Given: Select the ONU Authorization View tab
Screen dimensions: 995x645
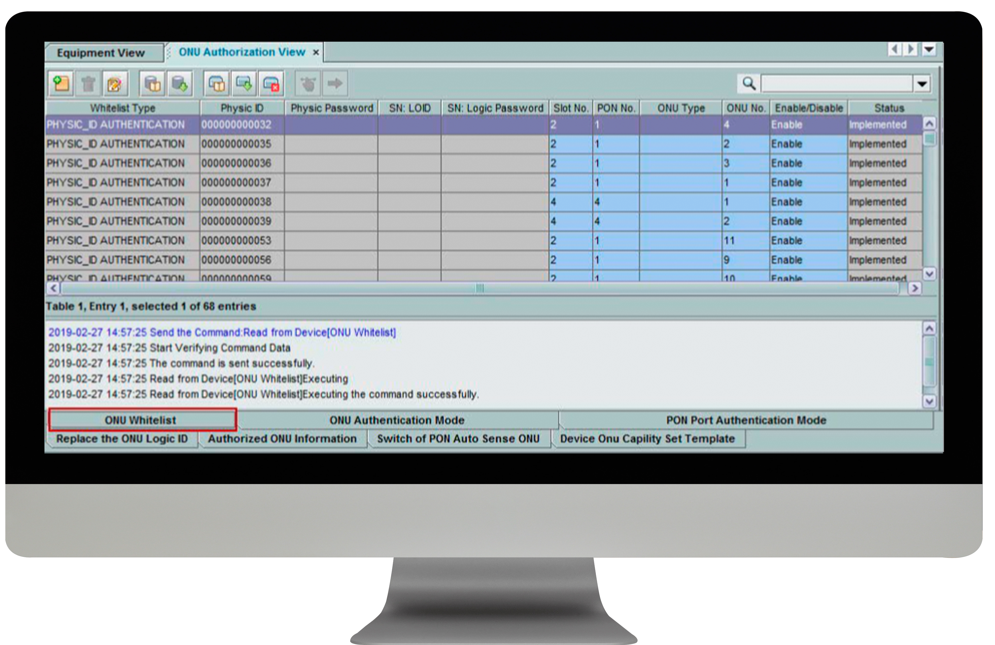Looking at the screenshot, I should click(x=242, y=52).
